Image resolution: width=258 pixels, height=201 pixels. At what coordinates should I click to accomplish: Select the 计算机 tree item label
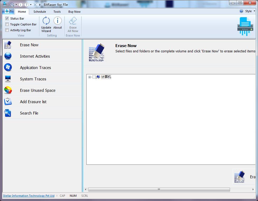click(106, 77)
